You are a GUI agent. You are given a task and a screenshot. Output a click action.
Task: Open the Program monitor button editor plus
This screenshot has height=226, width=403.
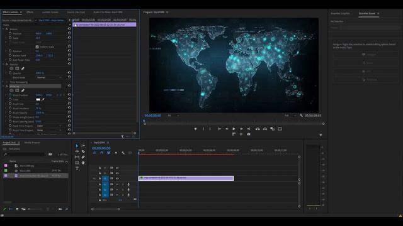(x=321, y=135)
